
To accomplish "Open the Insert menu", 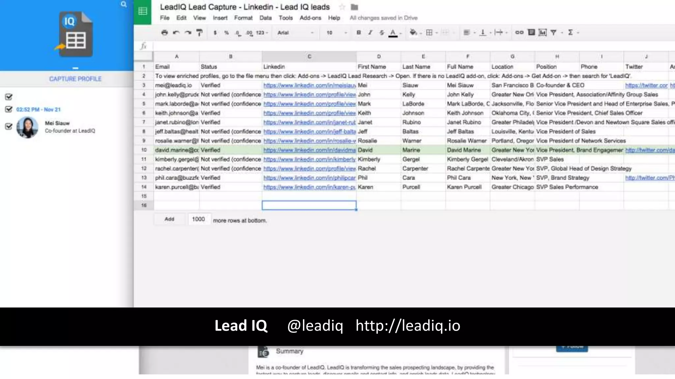I will 220,18.
